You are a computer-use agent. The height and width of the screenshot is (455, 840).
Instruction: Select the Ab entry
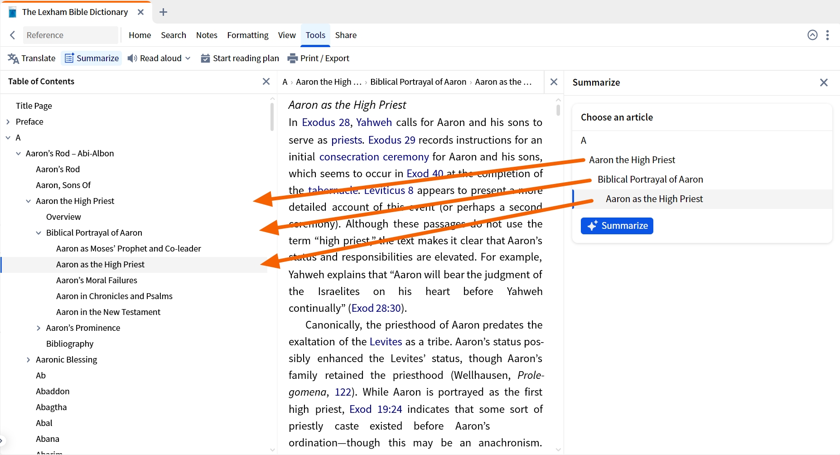(x=41, y=375)
